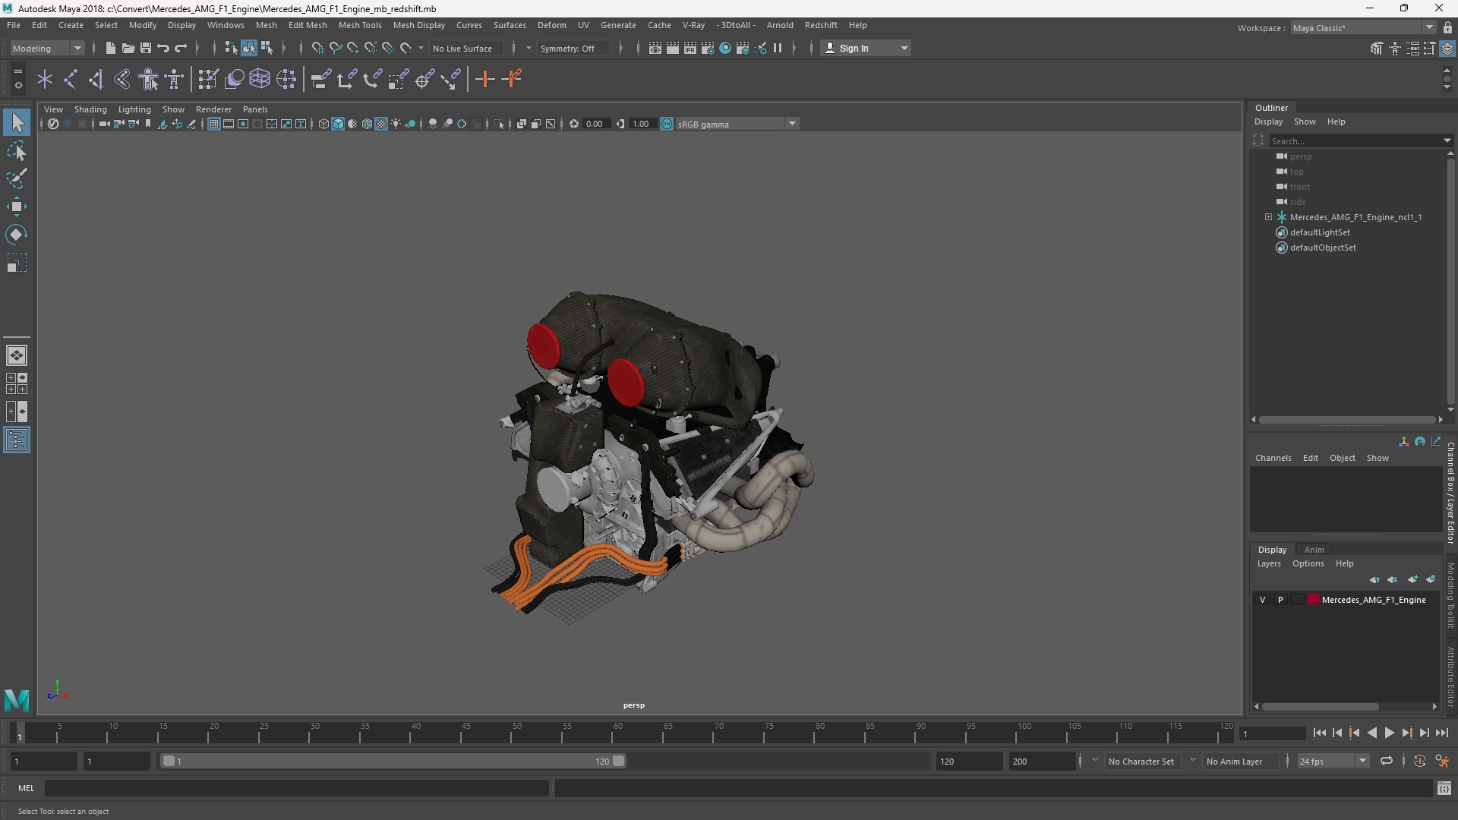Toggle use all lights viewport icon
1458x820 pixels.
pos(396,124)
